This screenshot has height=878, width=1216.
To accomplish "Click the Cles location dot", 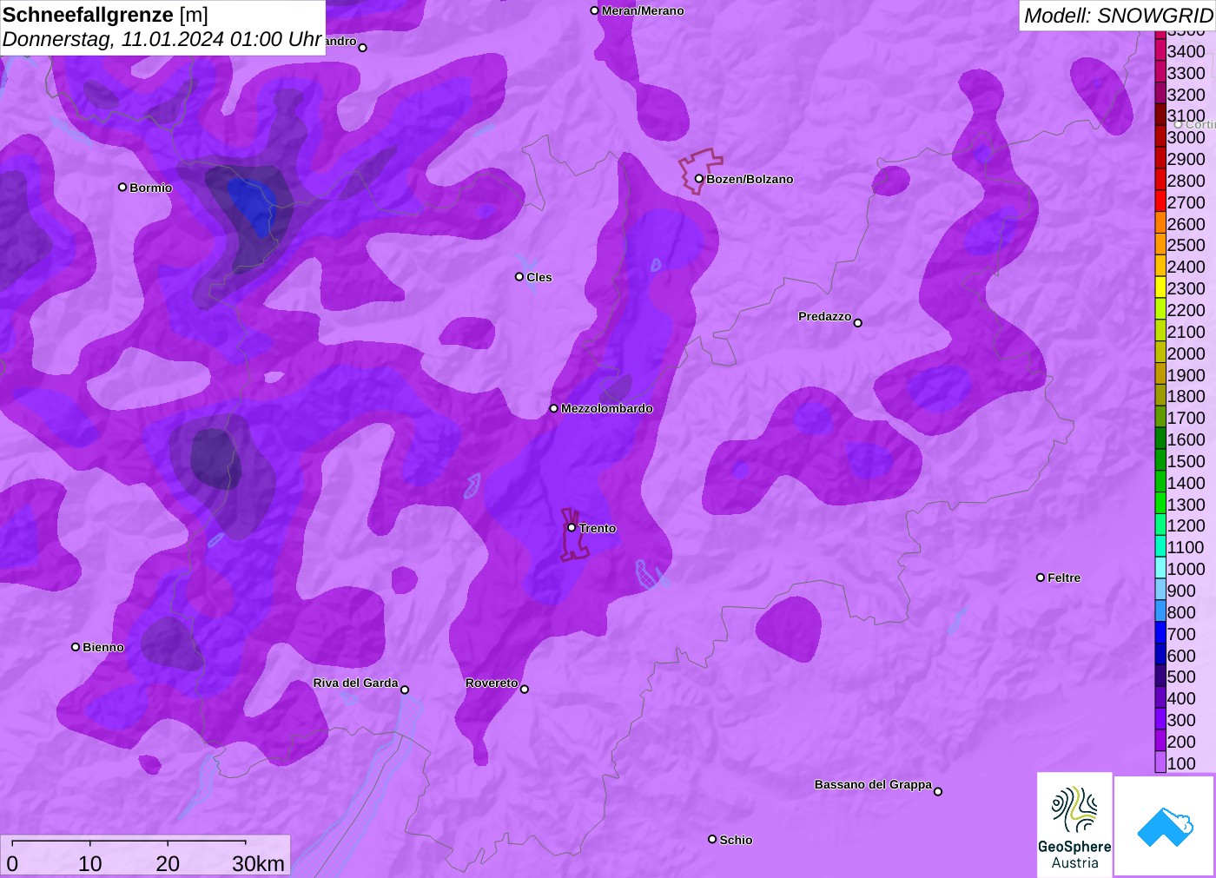I will (x=519, y=277).
